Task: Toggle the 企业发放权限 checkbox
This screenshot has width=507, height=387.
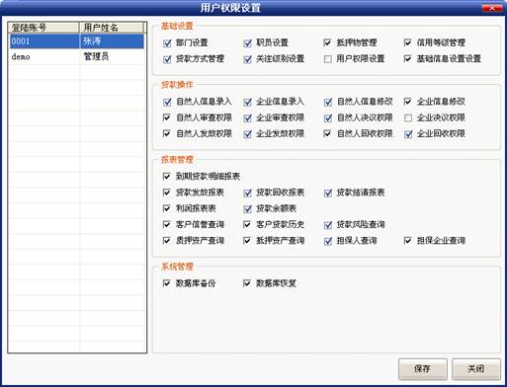Action: coord(247,134)
